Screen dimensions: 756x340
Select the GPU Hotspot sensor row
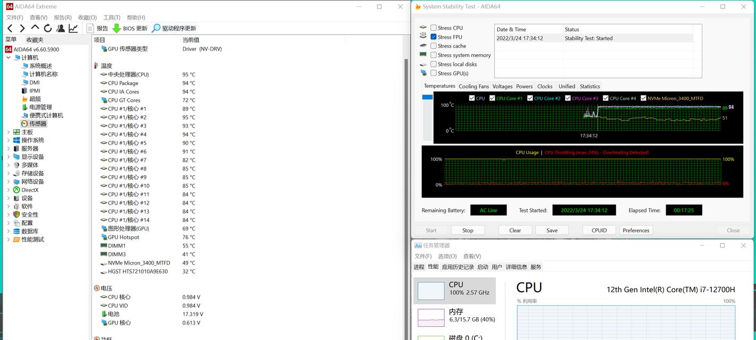[x=149, y=237]
